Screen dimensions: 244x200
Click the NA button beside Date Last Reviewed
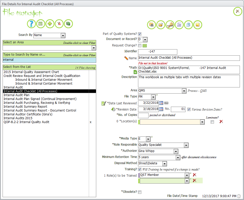point(166,103)
